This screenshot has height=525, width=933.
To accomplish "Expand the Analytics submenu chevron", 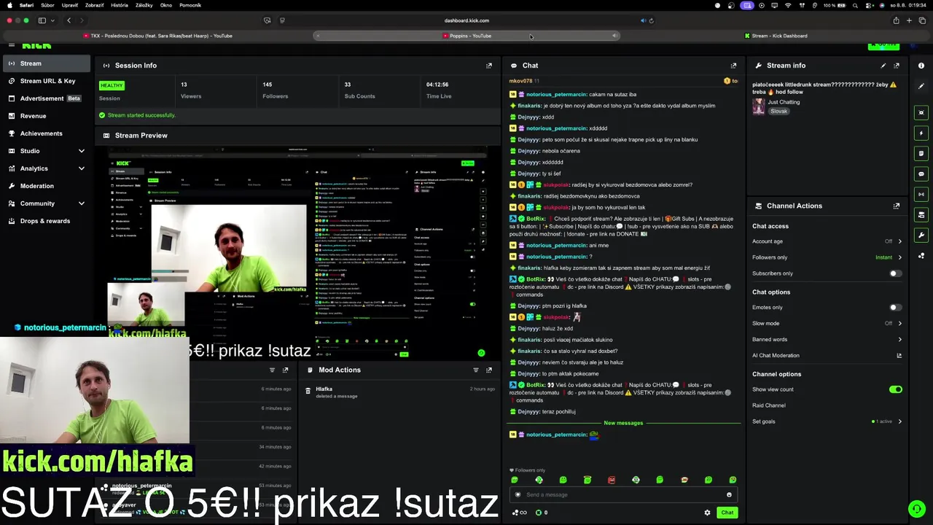I will pos(81,168).
